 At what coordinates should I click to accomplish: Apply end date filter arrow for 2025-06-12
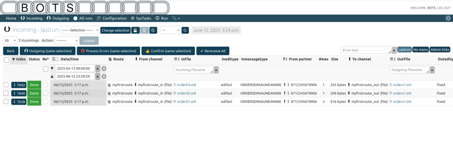[98, 76]
